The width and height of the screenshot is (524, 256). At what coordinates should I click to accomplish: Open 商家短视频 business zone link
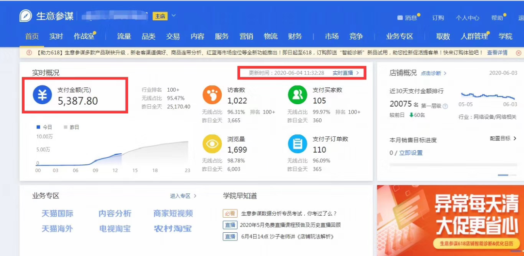[173, 214]
